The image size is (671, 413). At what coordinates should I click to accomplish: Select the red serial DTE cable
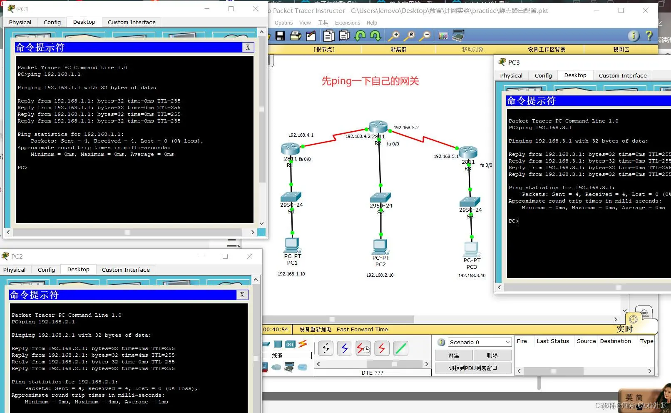(x=382, y=348)
